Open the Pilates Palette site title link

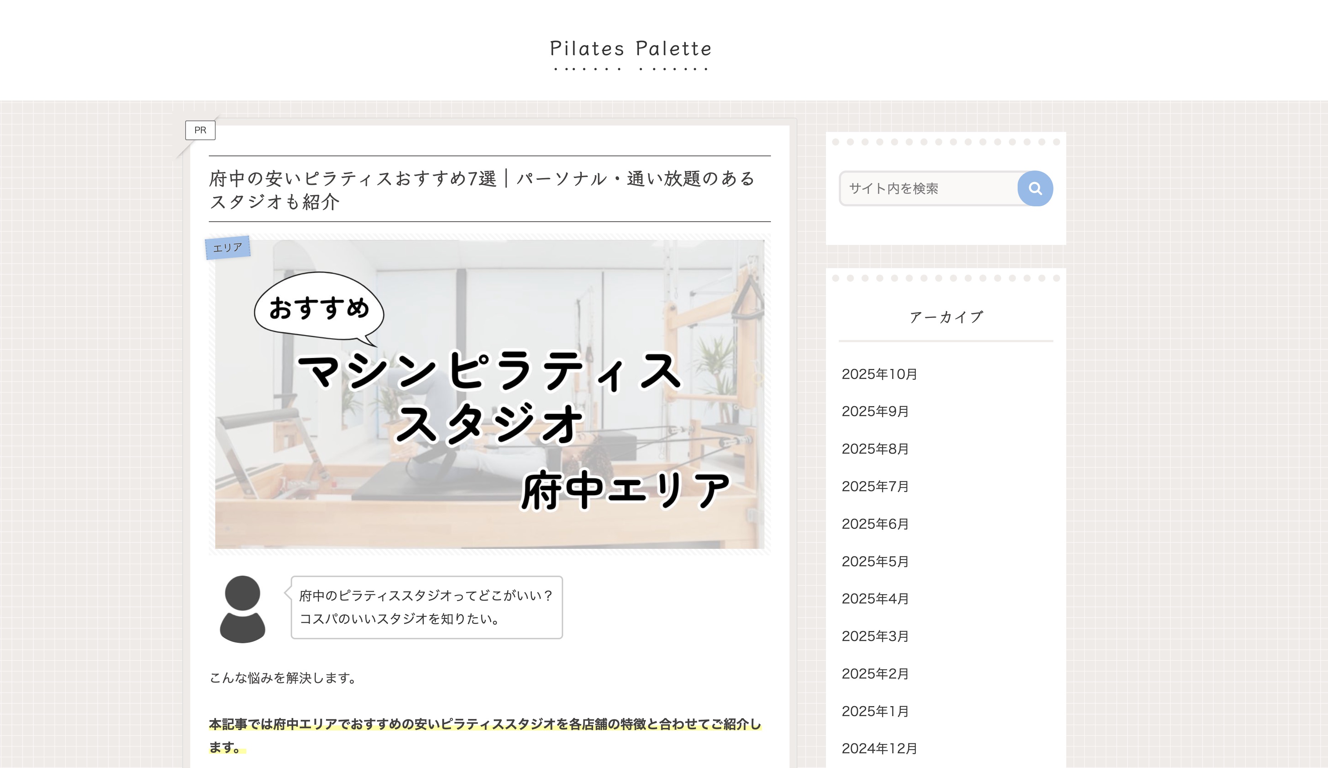click(x=630, y=49)
